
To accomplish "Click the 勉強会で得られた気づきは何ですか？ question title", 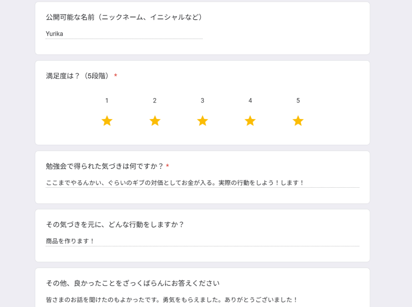I will tap(104, 166).
